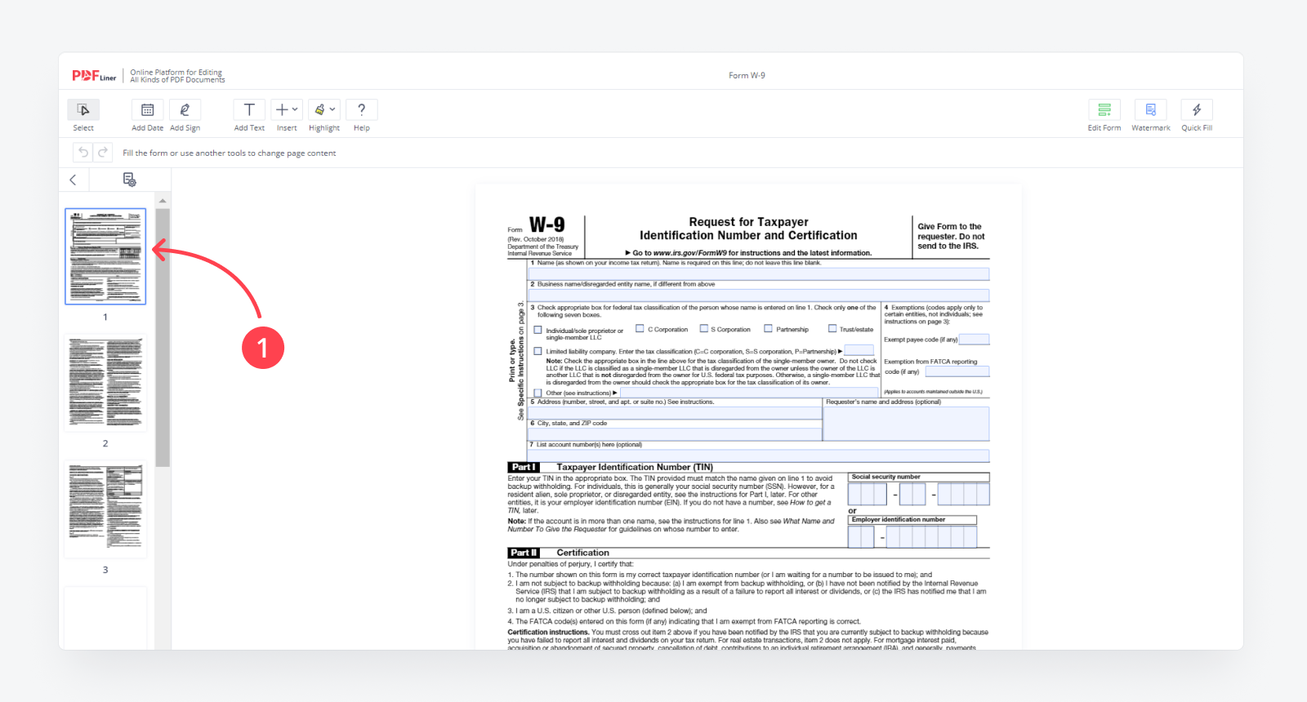Tick the Partnership checkbox
The image size is (1307, 702).
point(768,329)
